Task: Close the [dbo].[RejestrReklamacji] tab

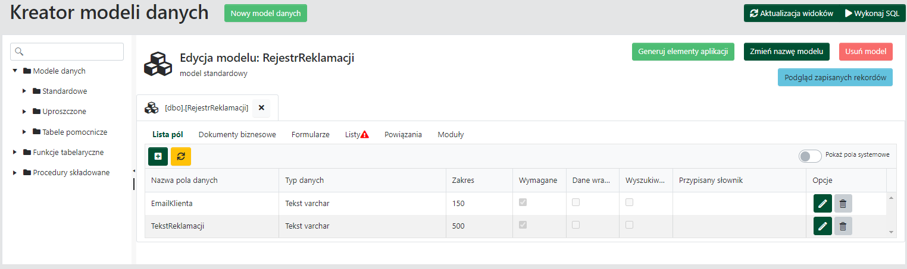Action: [261, 107]
